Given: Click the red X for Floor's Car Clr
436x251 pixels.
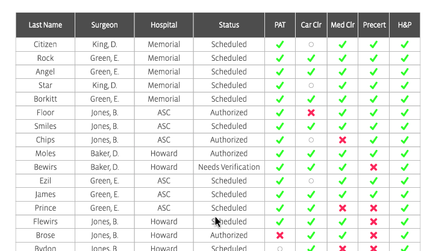Looking at the screenshot, I should pos(311,113).
